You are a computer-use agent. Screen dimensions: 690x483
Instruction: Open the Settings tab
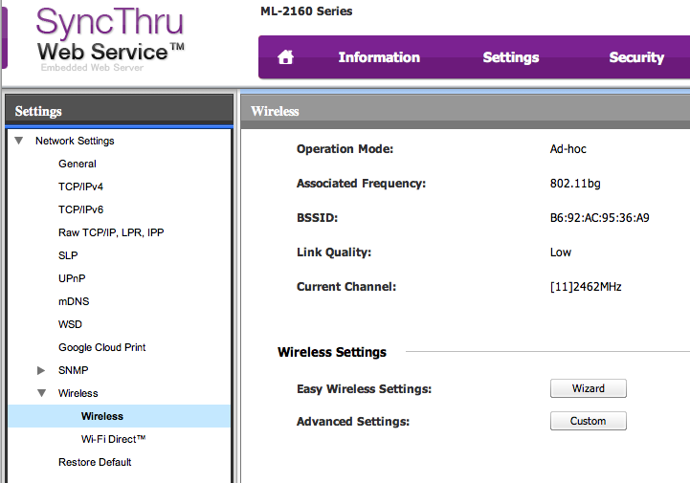510,57
